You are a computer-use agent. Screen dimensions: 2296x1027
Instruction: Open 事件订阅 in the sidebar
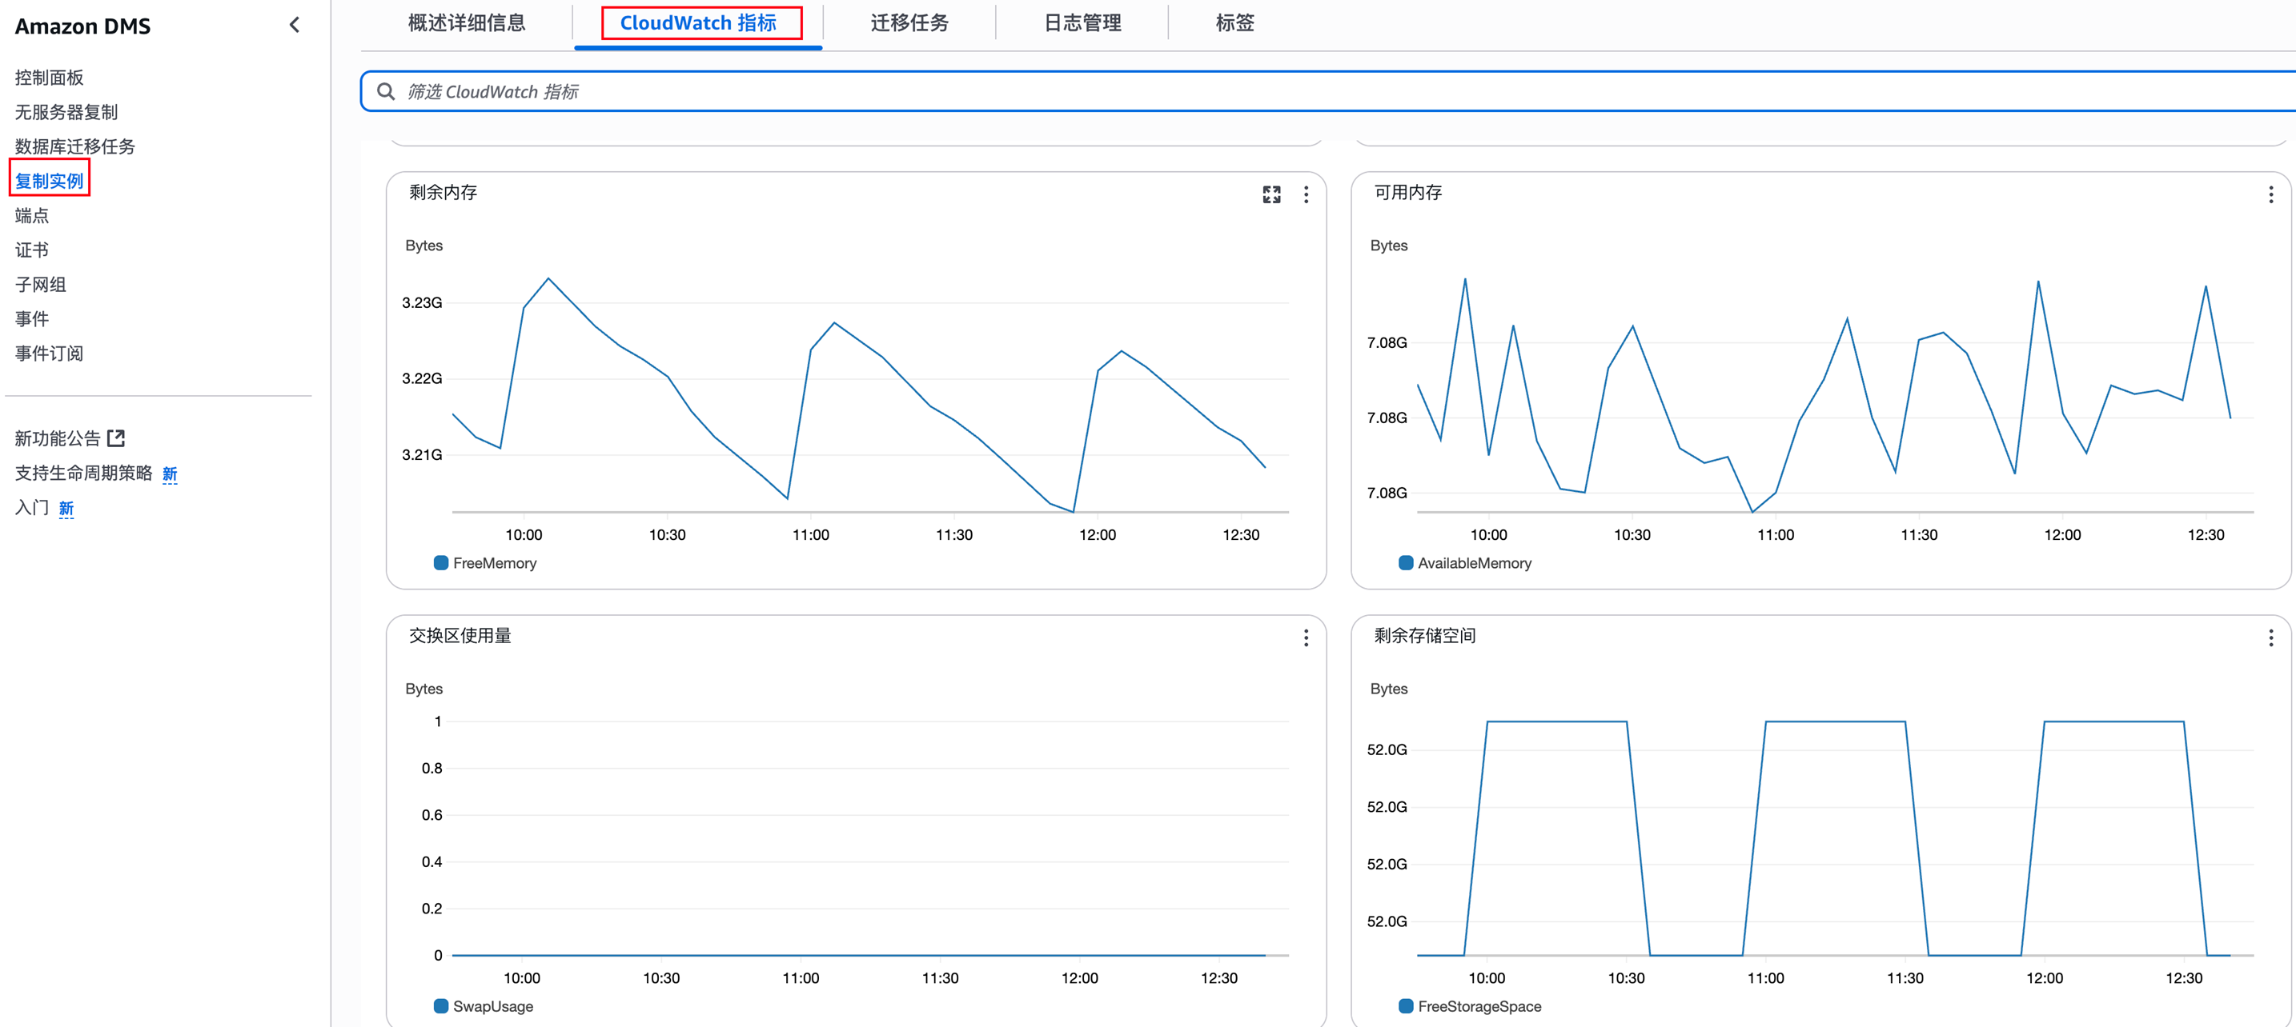[49, 354]
